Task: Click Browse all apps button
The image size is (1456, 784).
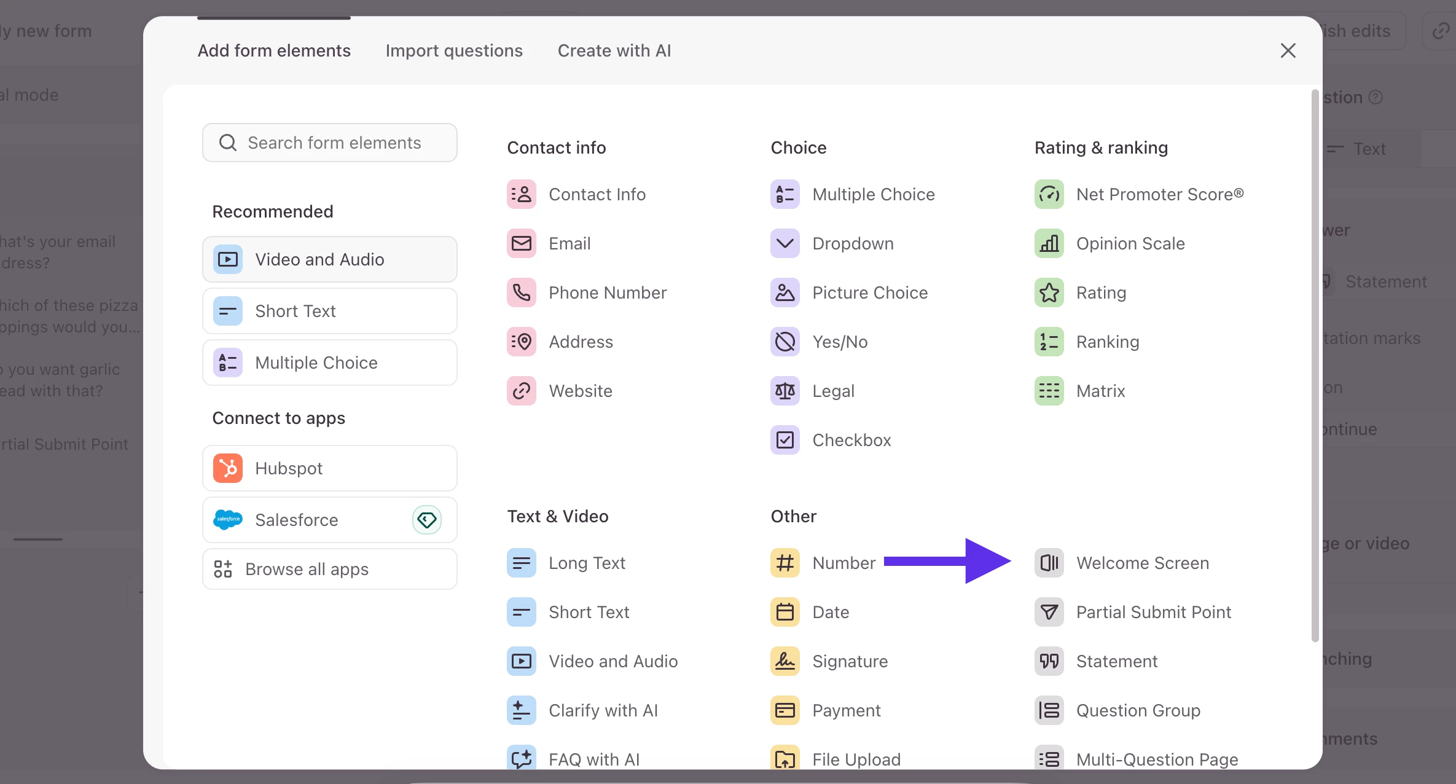Action: [330, 569]
